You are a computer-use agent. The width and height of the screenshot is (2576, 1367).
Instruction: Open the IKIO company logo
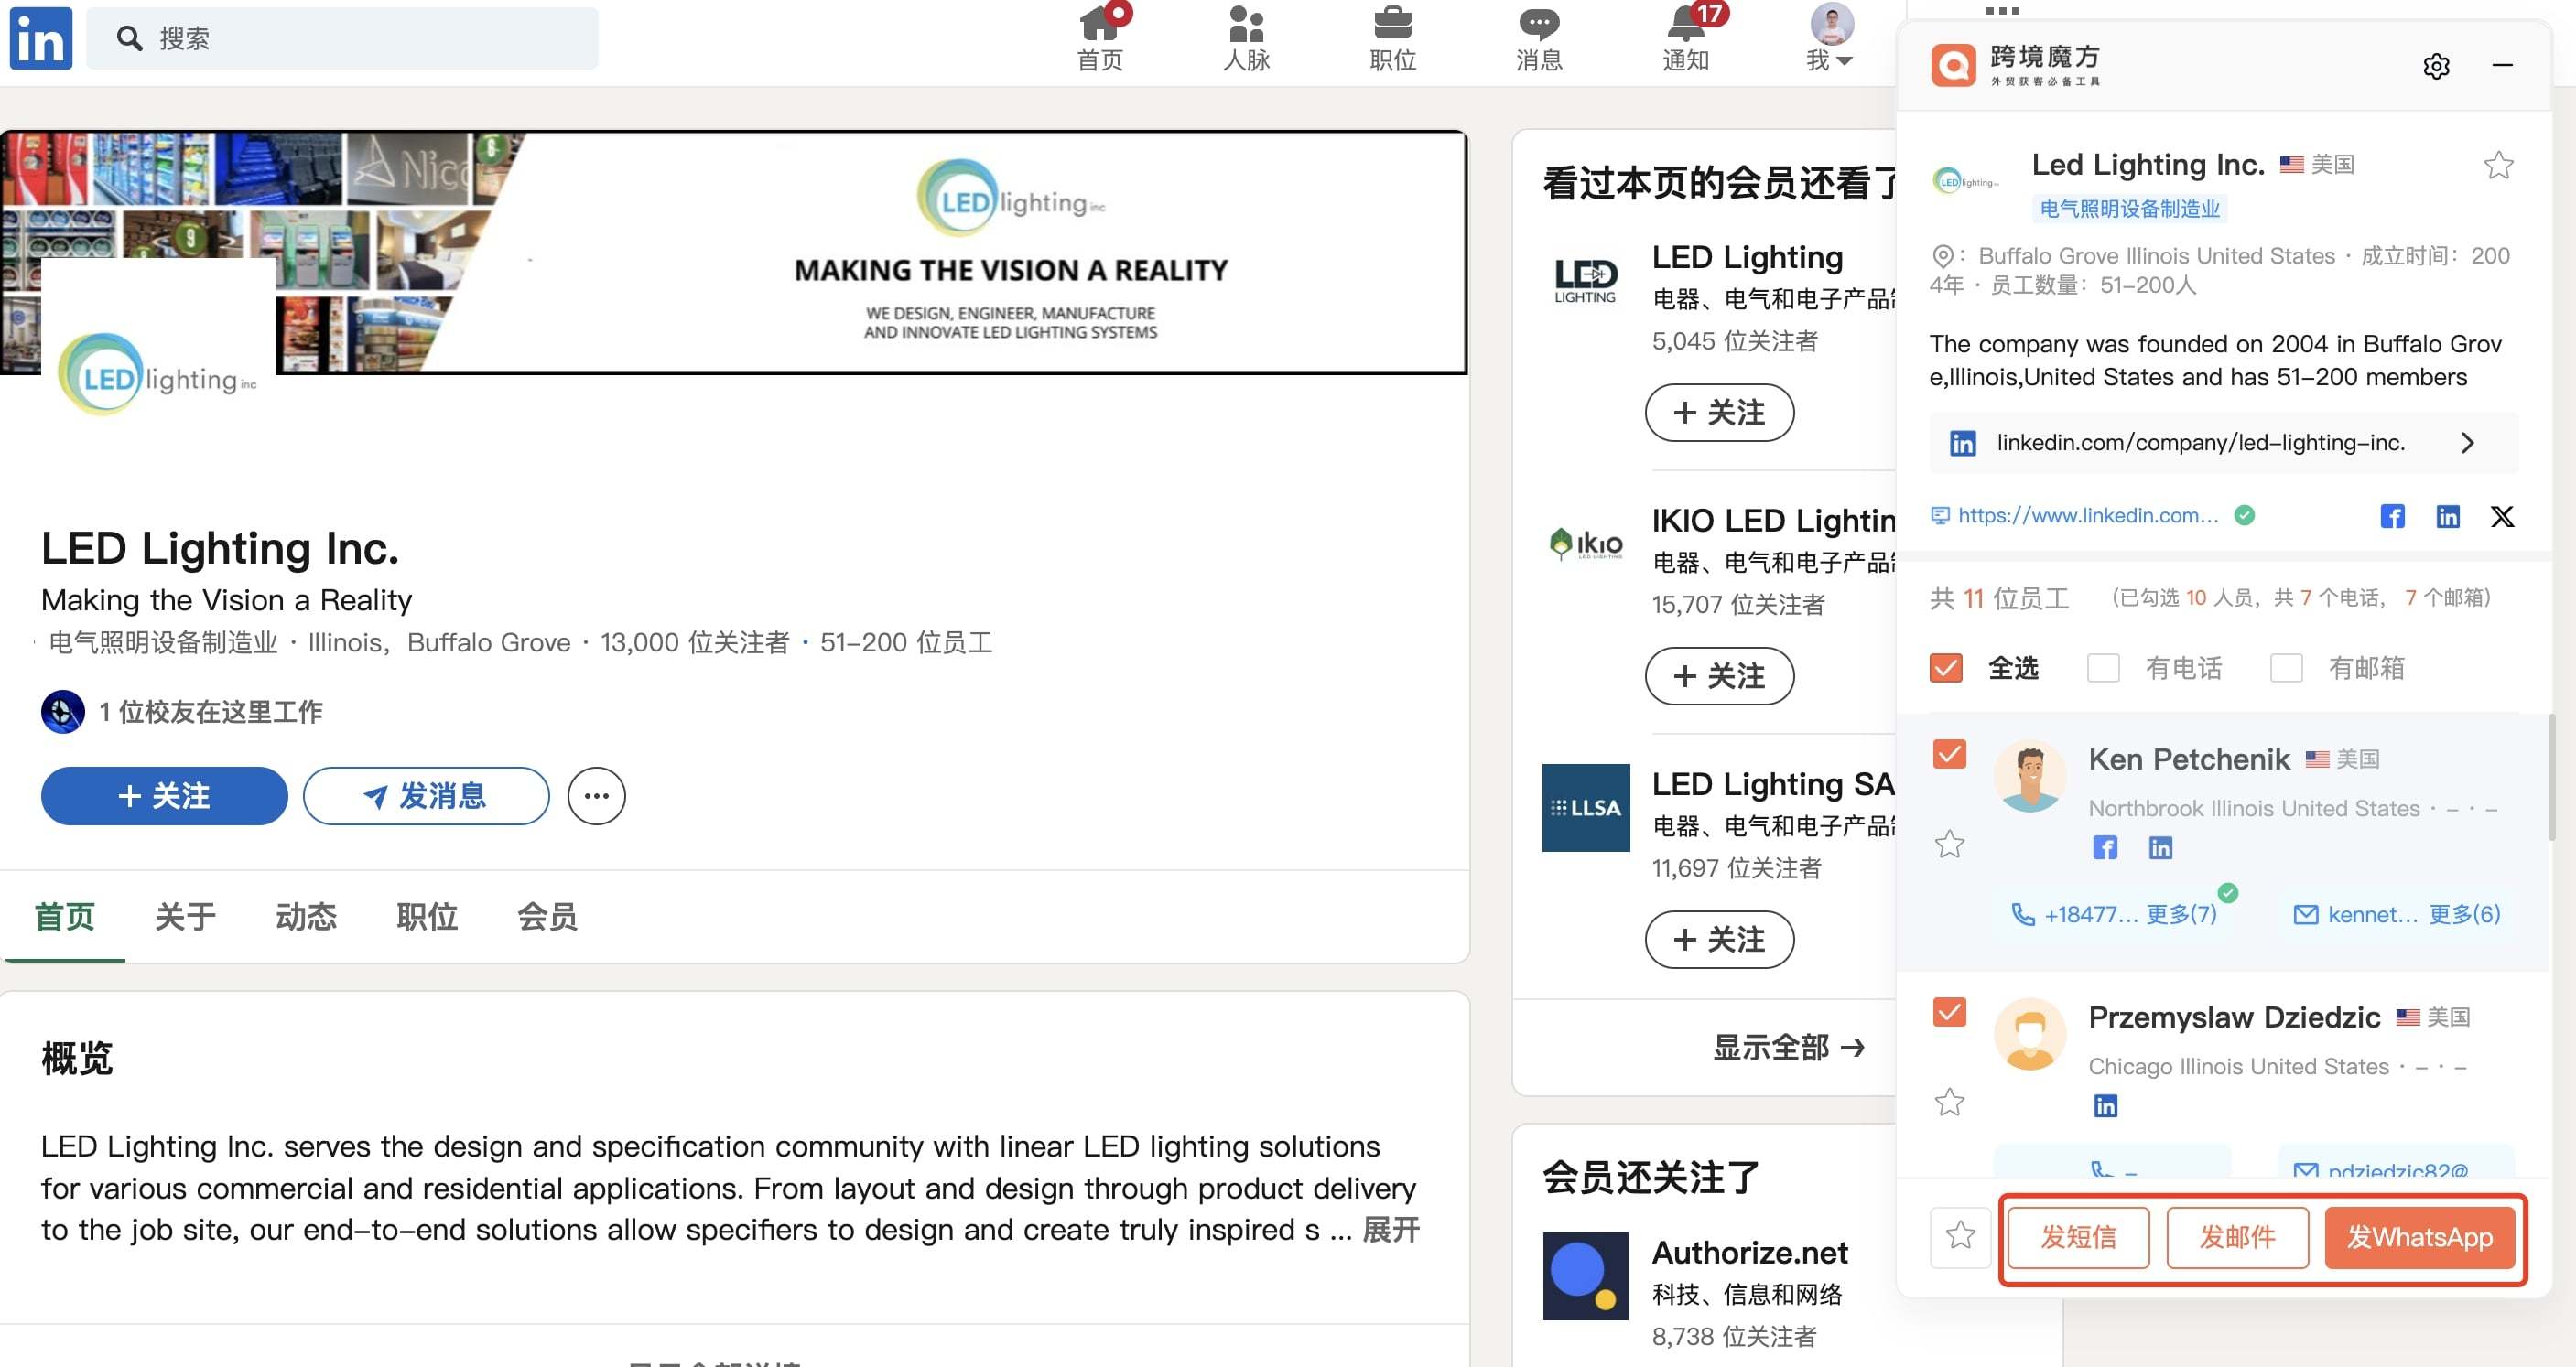point(1586,544)
